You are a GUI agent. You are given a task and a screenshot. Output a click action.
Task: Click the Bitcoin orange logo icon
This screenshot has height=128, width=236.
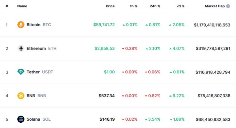(x=21, y=25)
